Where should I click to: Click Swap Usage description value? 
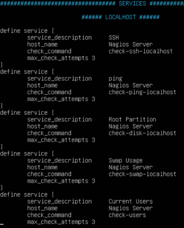pos(125,161)
